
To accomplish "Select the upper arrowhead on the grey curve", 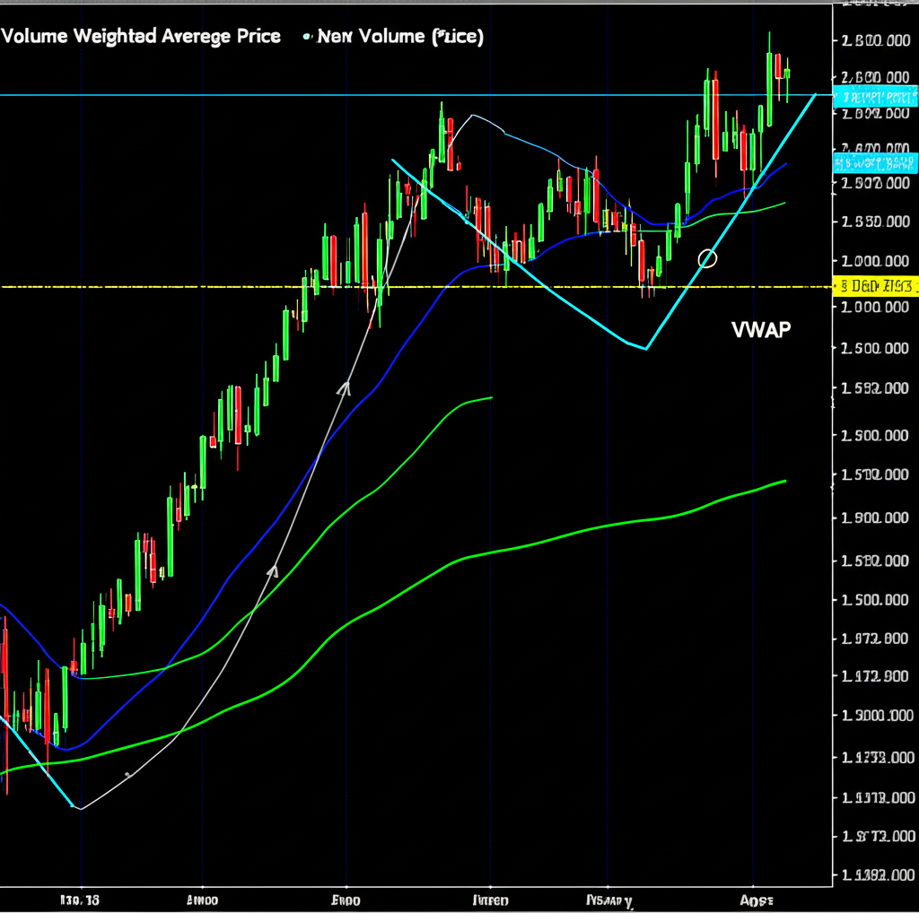I will 344,387.
